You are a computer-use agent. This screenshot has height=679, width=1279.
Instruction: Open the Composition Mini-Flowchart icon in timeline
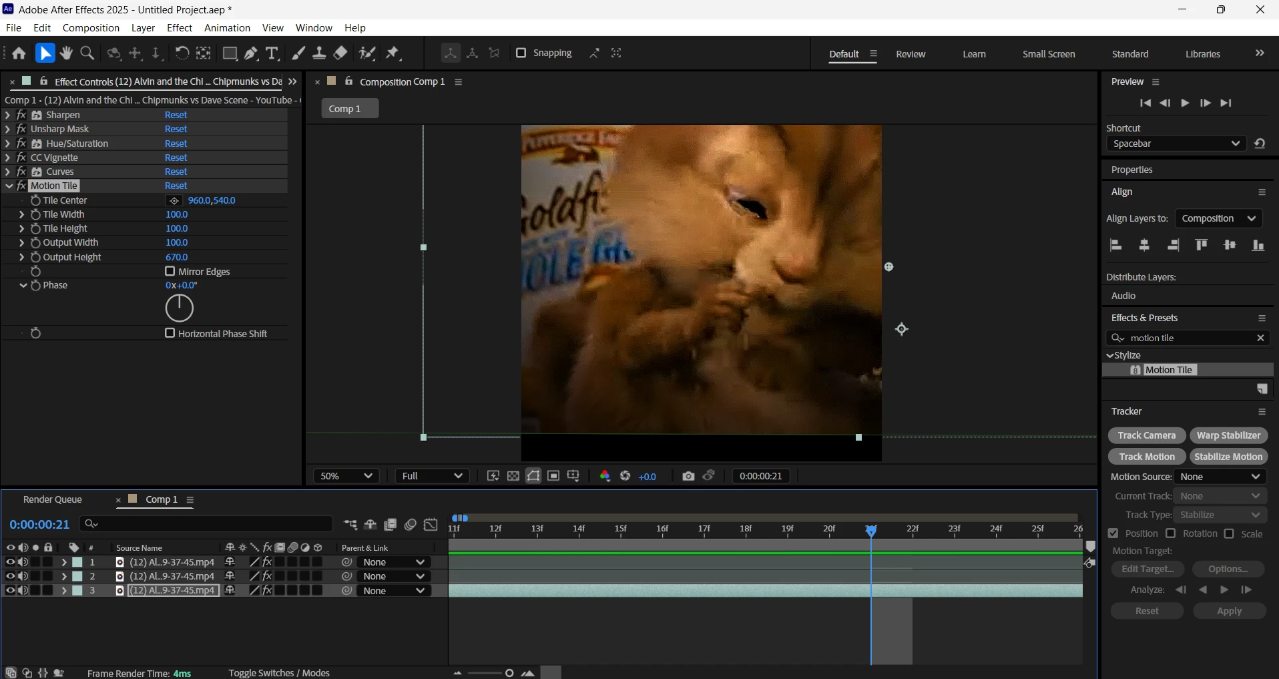(350, 525)
